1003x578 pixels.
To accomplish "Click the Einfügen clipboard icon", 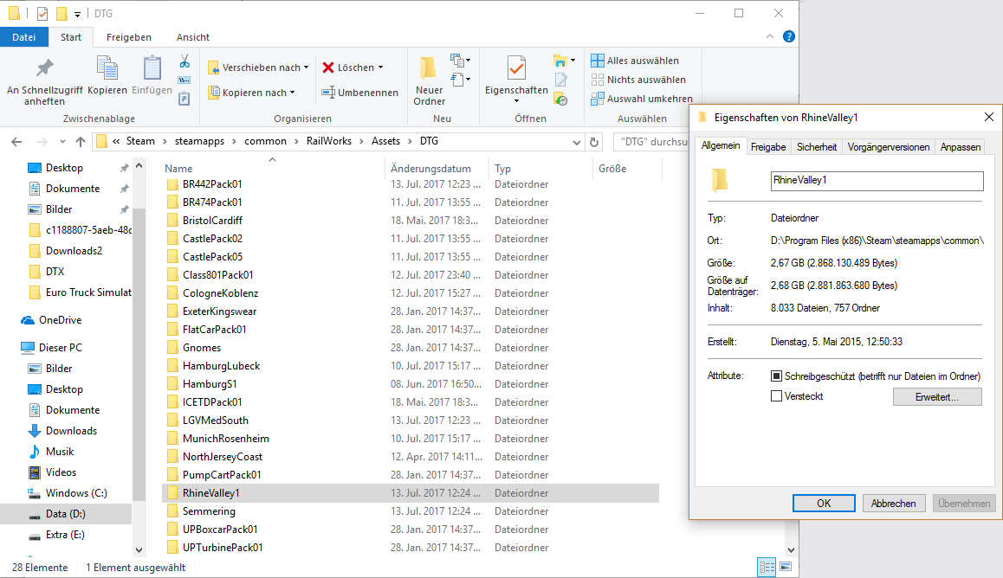I will (152, 69).
